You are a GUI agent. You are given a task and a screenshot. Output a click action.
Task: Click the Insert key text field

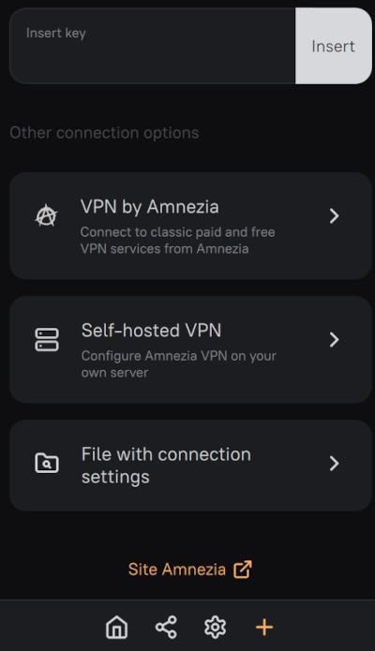click(152, 46)
